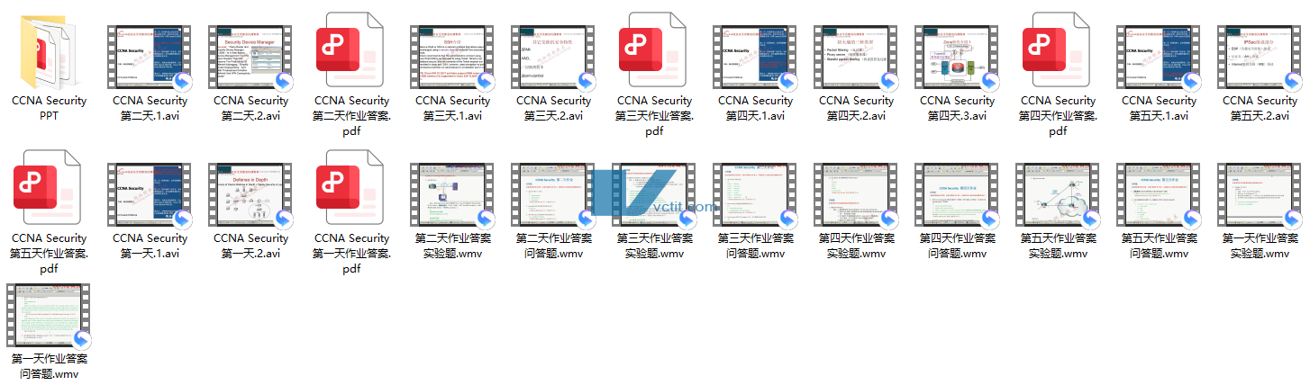
Task: Select CCNA Security 第二天.2.avi video thumbnail
Action: coord(251,57)
